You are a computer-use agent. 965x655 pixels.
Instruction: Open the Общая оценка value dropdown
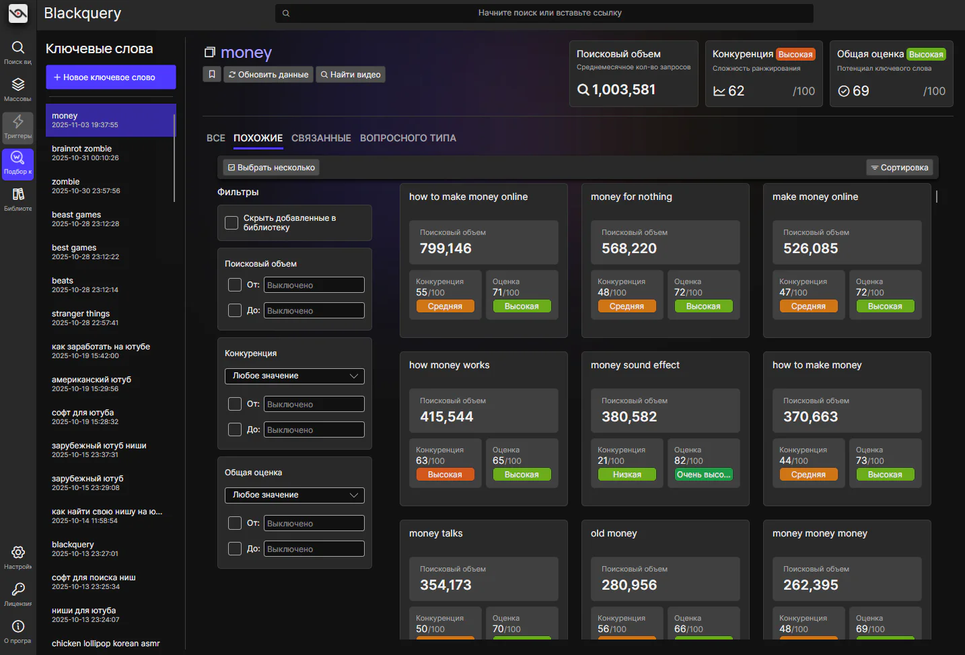294,495
